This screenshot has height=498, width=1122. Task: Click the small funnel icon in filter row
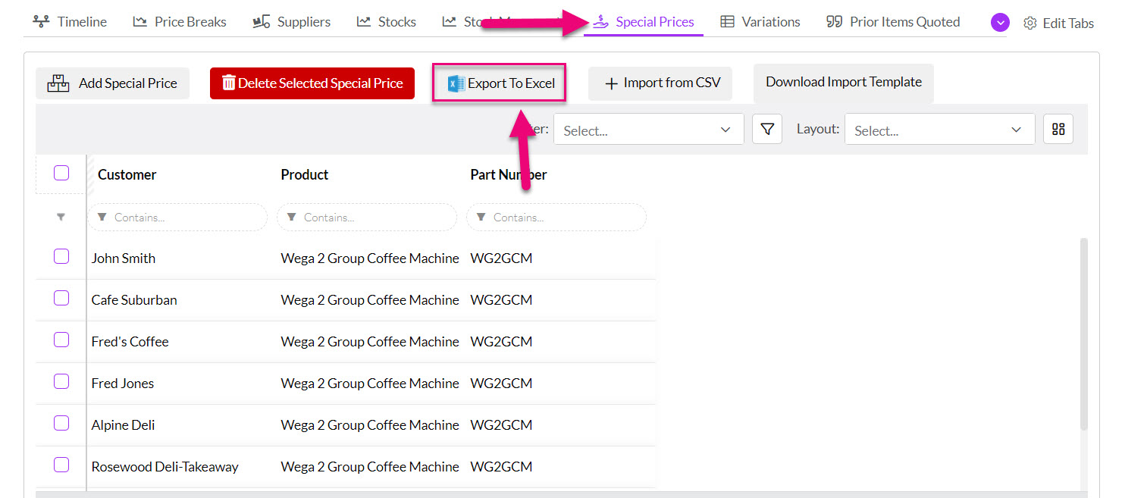[x=61, y=218]
